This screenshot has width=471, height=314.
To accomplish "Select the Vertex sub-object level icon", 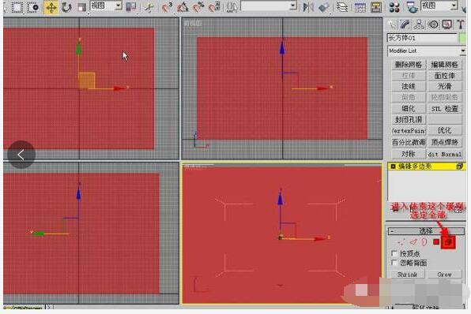I will click(x=401, y=241).
